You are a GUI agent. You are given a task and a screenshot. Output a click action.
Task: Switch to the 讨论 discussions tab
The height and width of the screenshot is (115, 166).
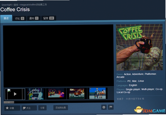pyautogui.click(x=19, y=19)
